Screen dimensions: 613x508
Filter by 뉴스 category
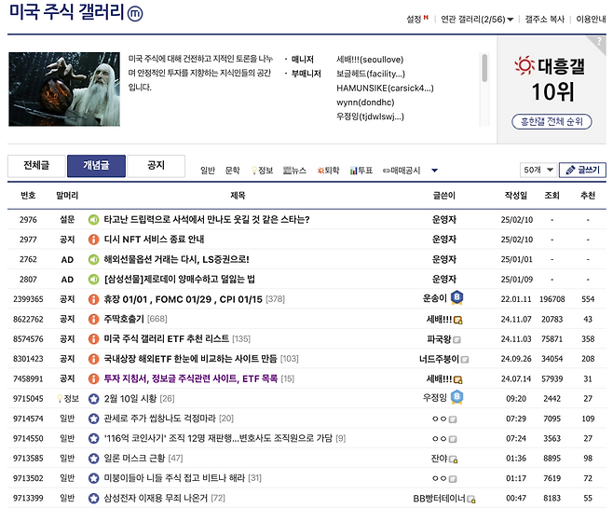(x=294, y=171)
